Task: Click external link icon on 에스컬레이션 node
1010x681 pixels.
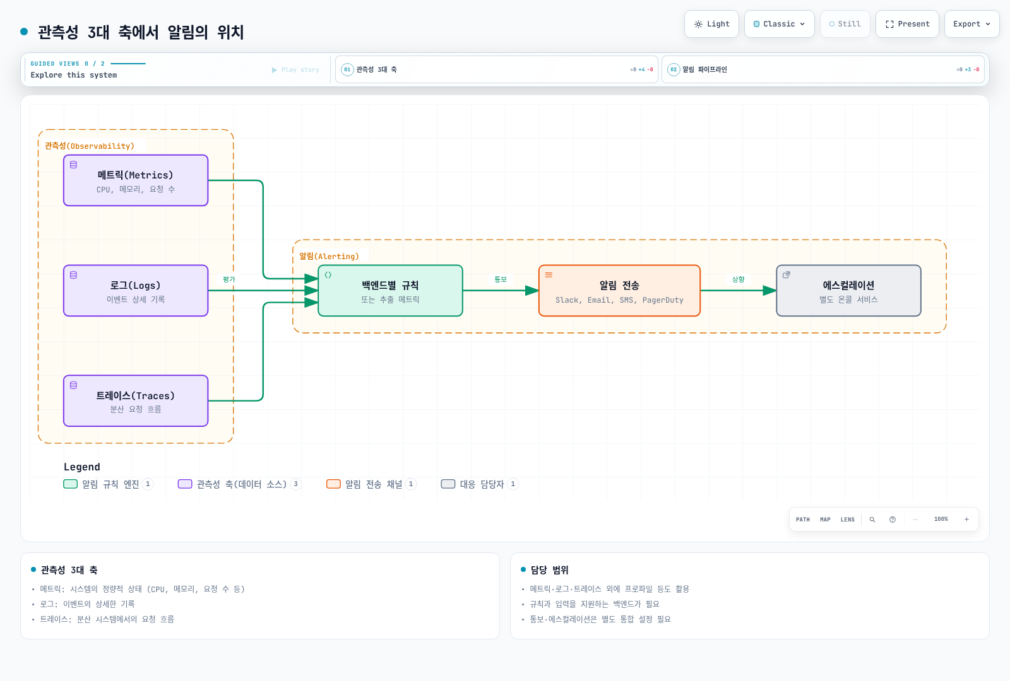Action: point(786,275)
